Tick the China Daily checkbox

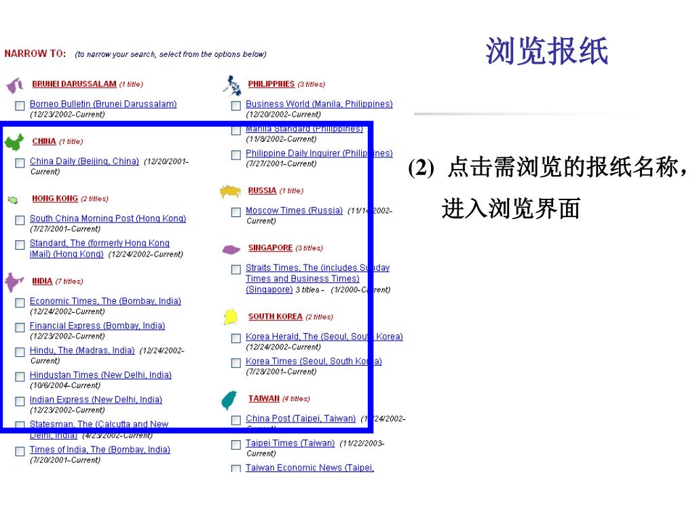pyautogui.click(x=20, y=163)
